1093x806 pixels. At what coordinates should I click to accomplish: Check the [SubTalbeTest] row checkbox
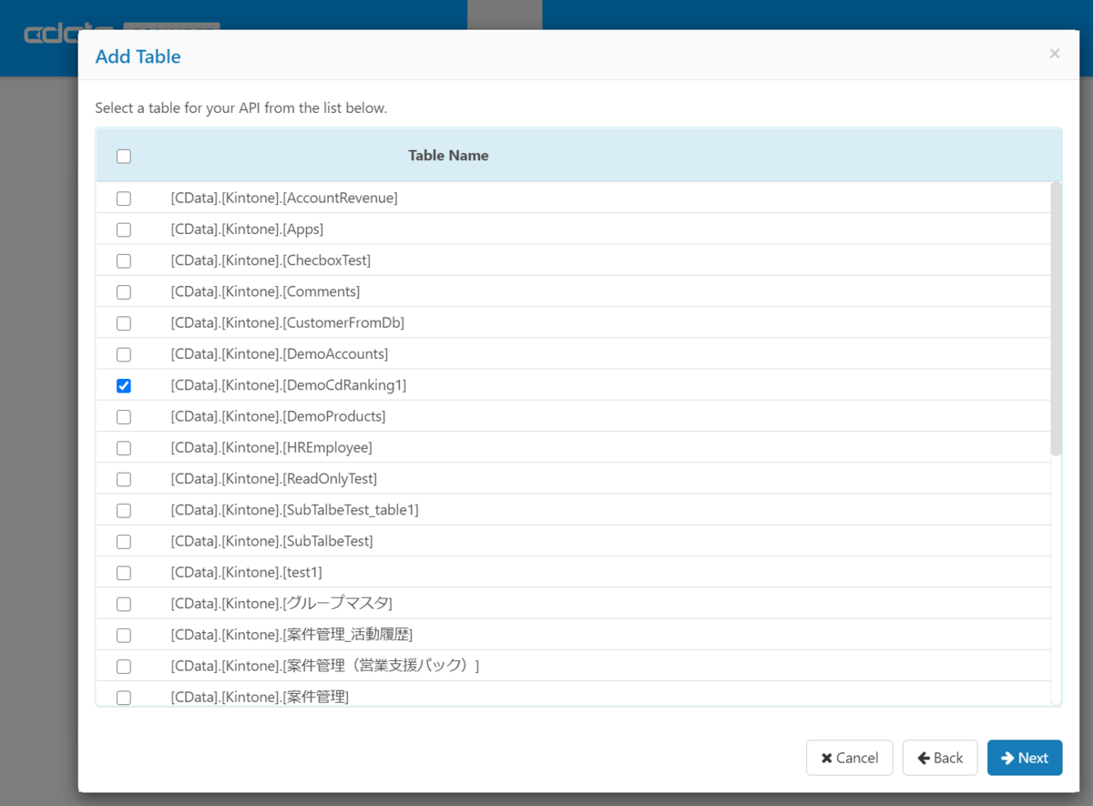[x=124, y=542]
